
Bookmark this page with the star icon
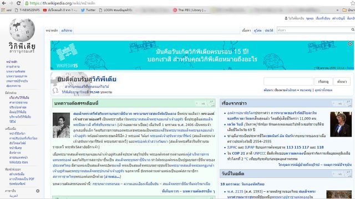(x=353, y=3)
